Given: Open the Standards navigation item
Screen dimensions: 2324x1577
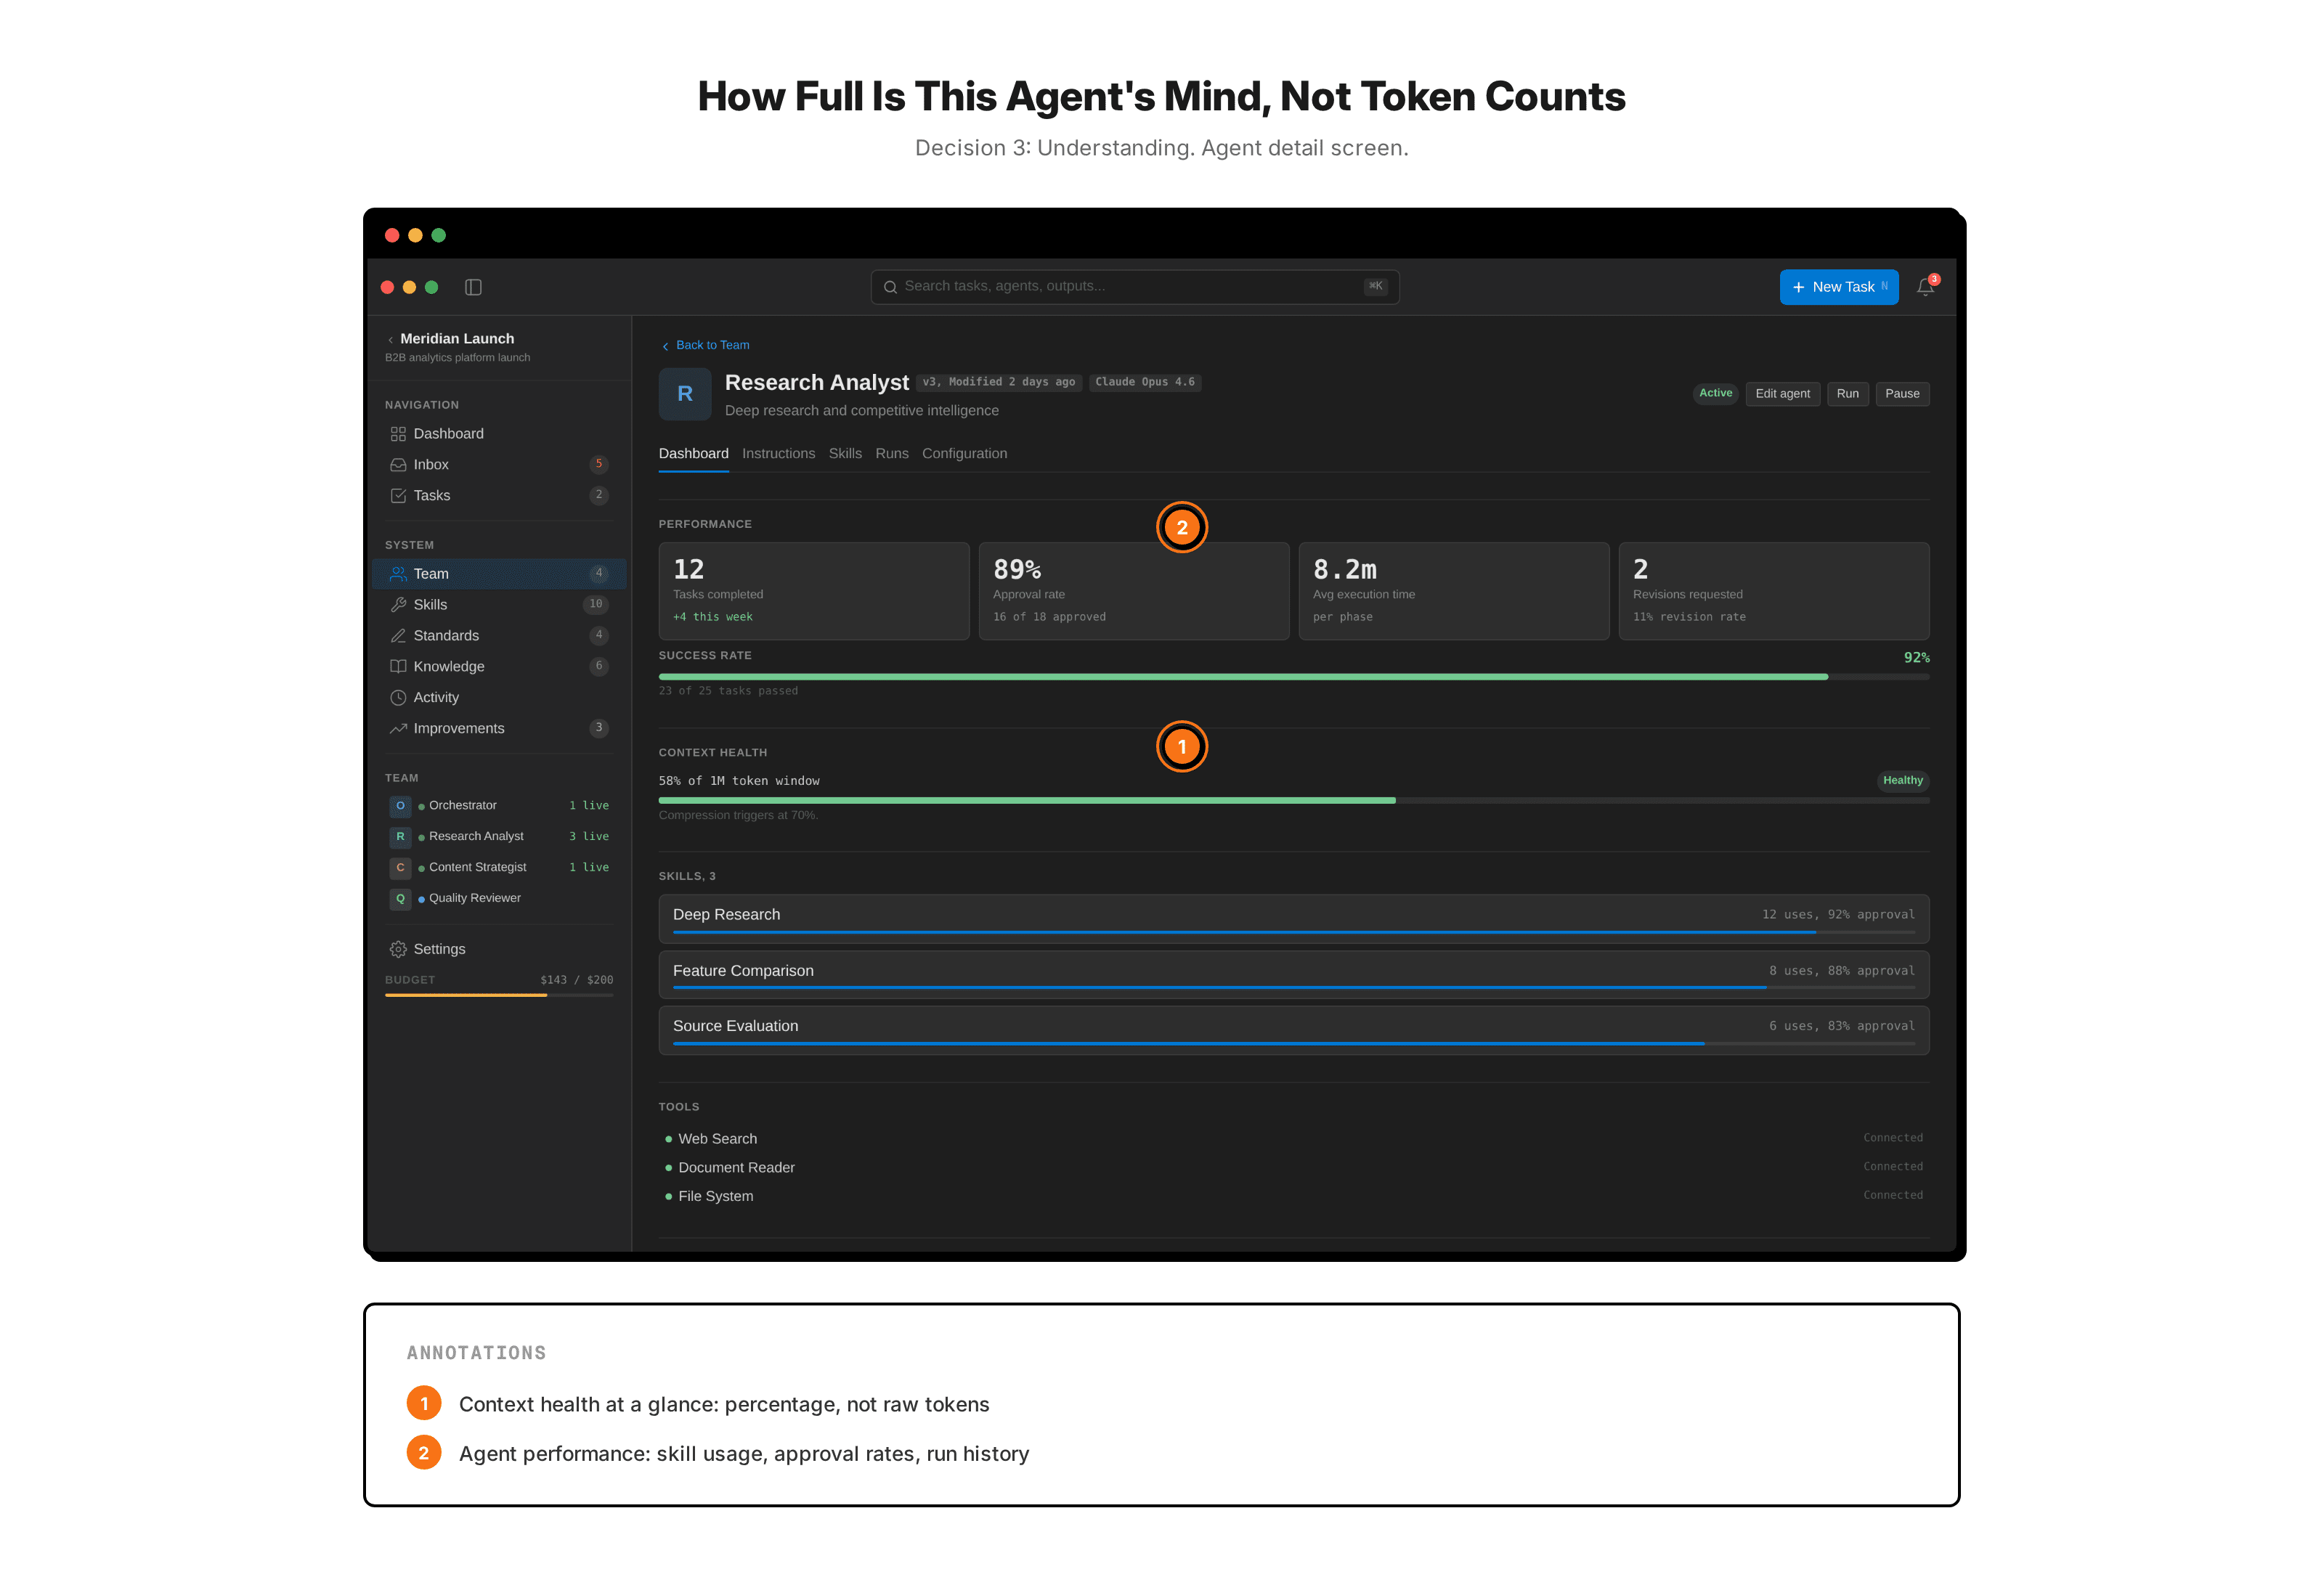Looking at the screenshot, I should (499, 635).
